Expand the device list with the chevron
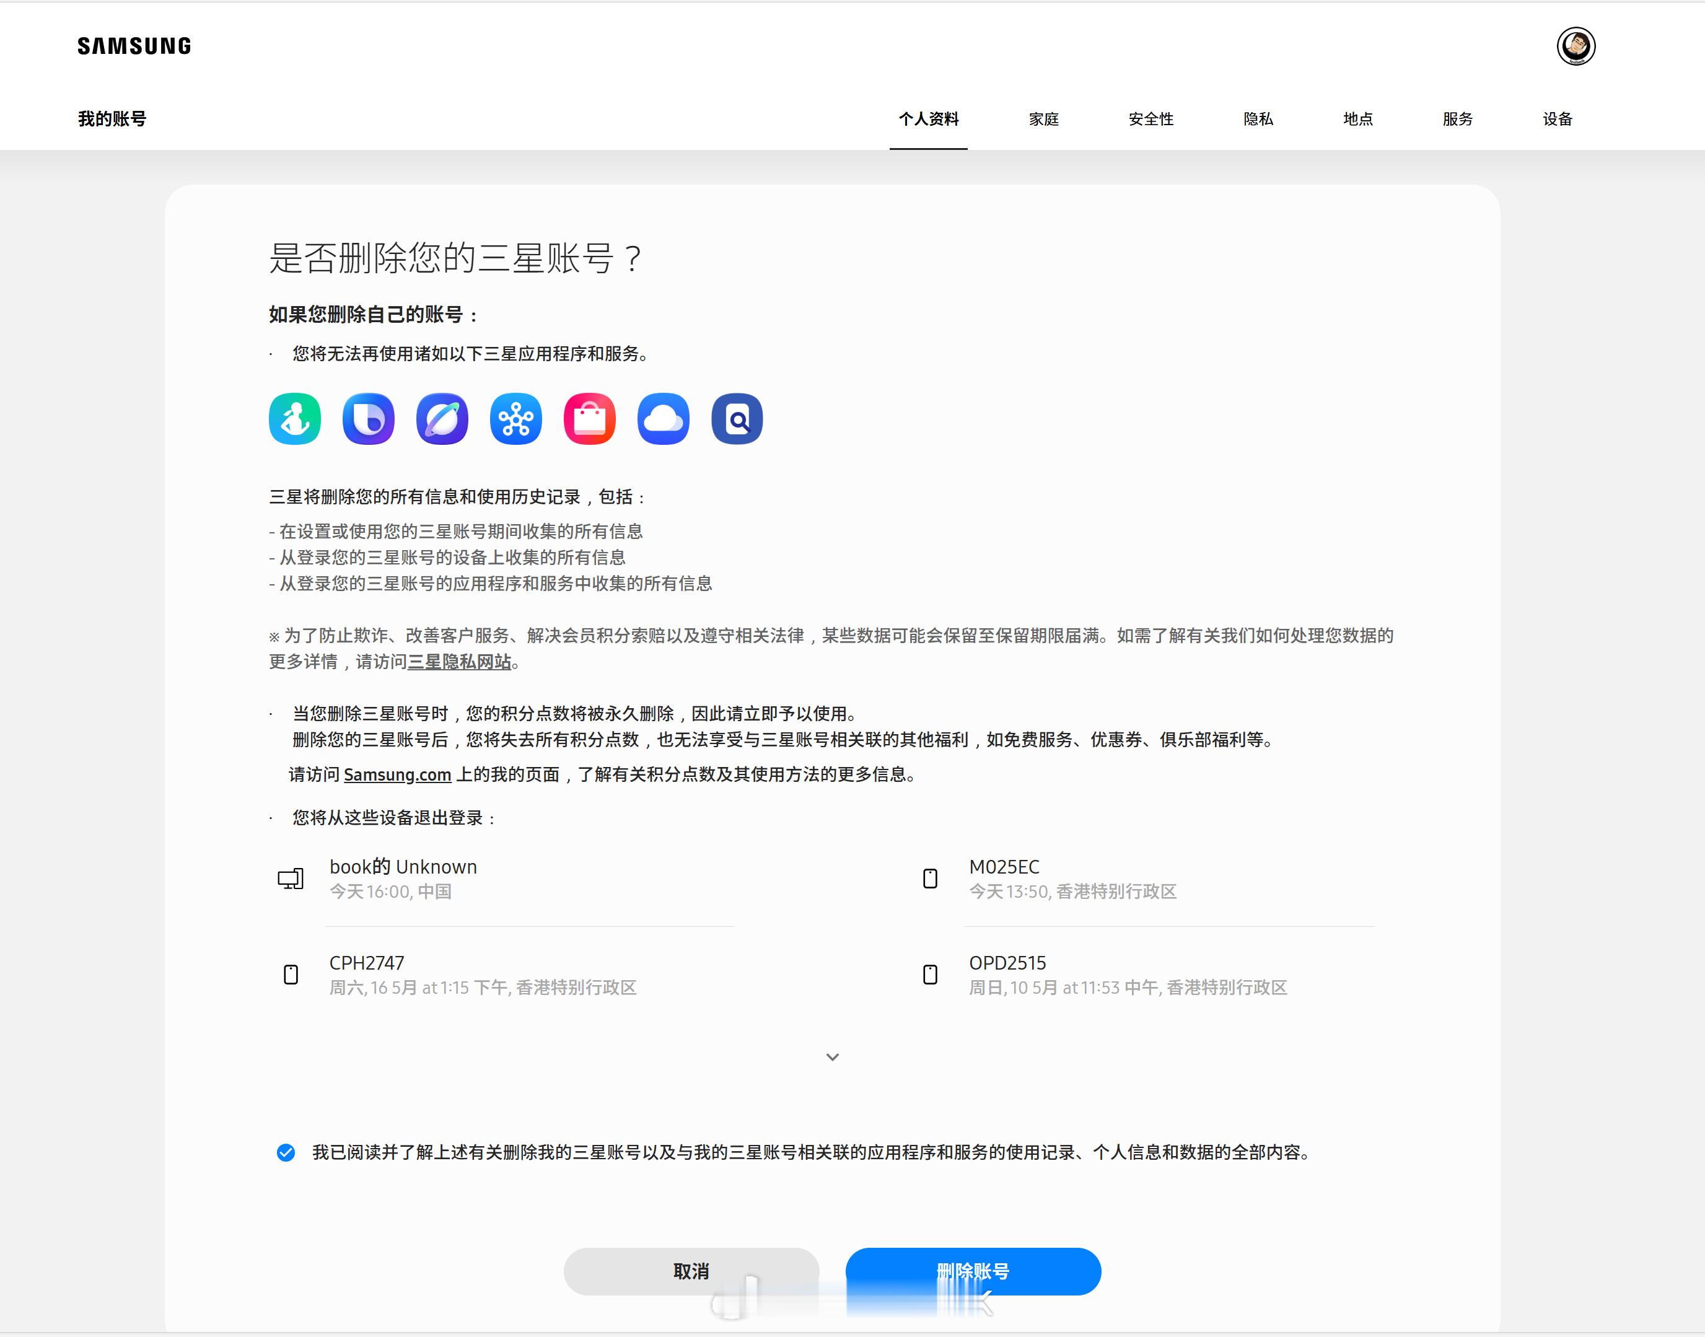1705x1337 pixels. 832,1057
